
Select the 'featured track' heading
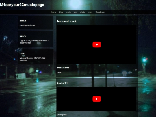(x=67, y=21)
